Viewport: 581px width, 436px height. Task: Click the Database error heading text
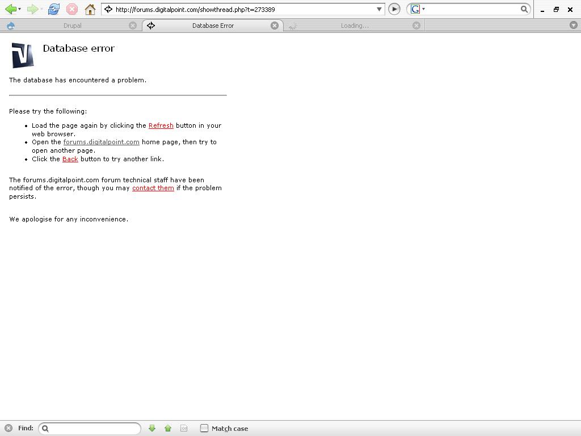click(x=78, y=48)
